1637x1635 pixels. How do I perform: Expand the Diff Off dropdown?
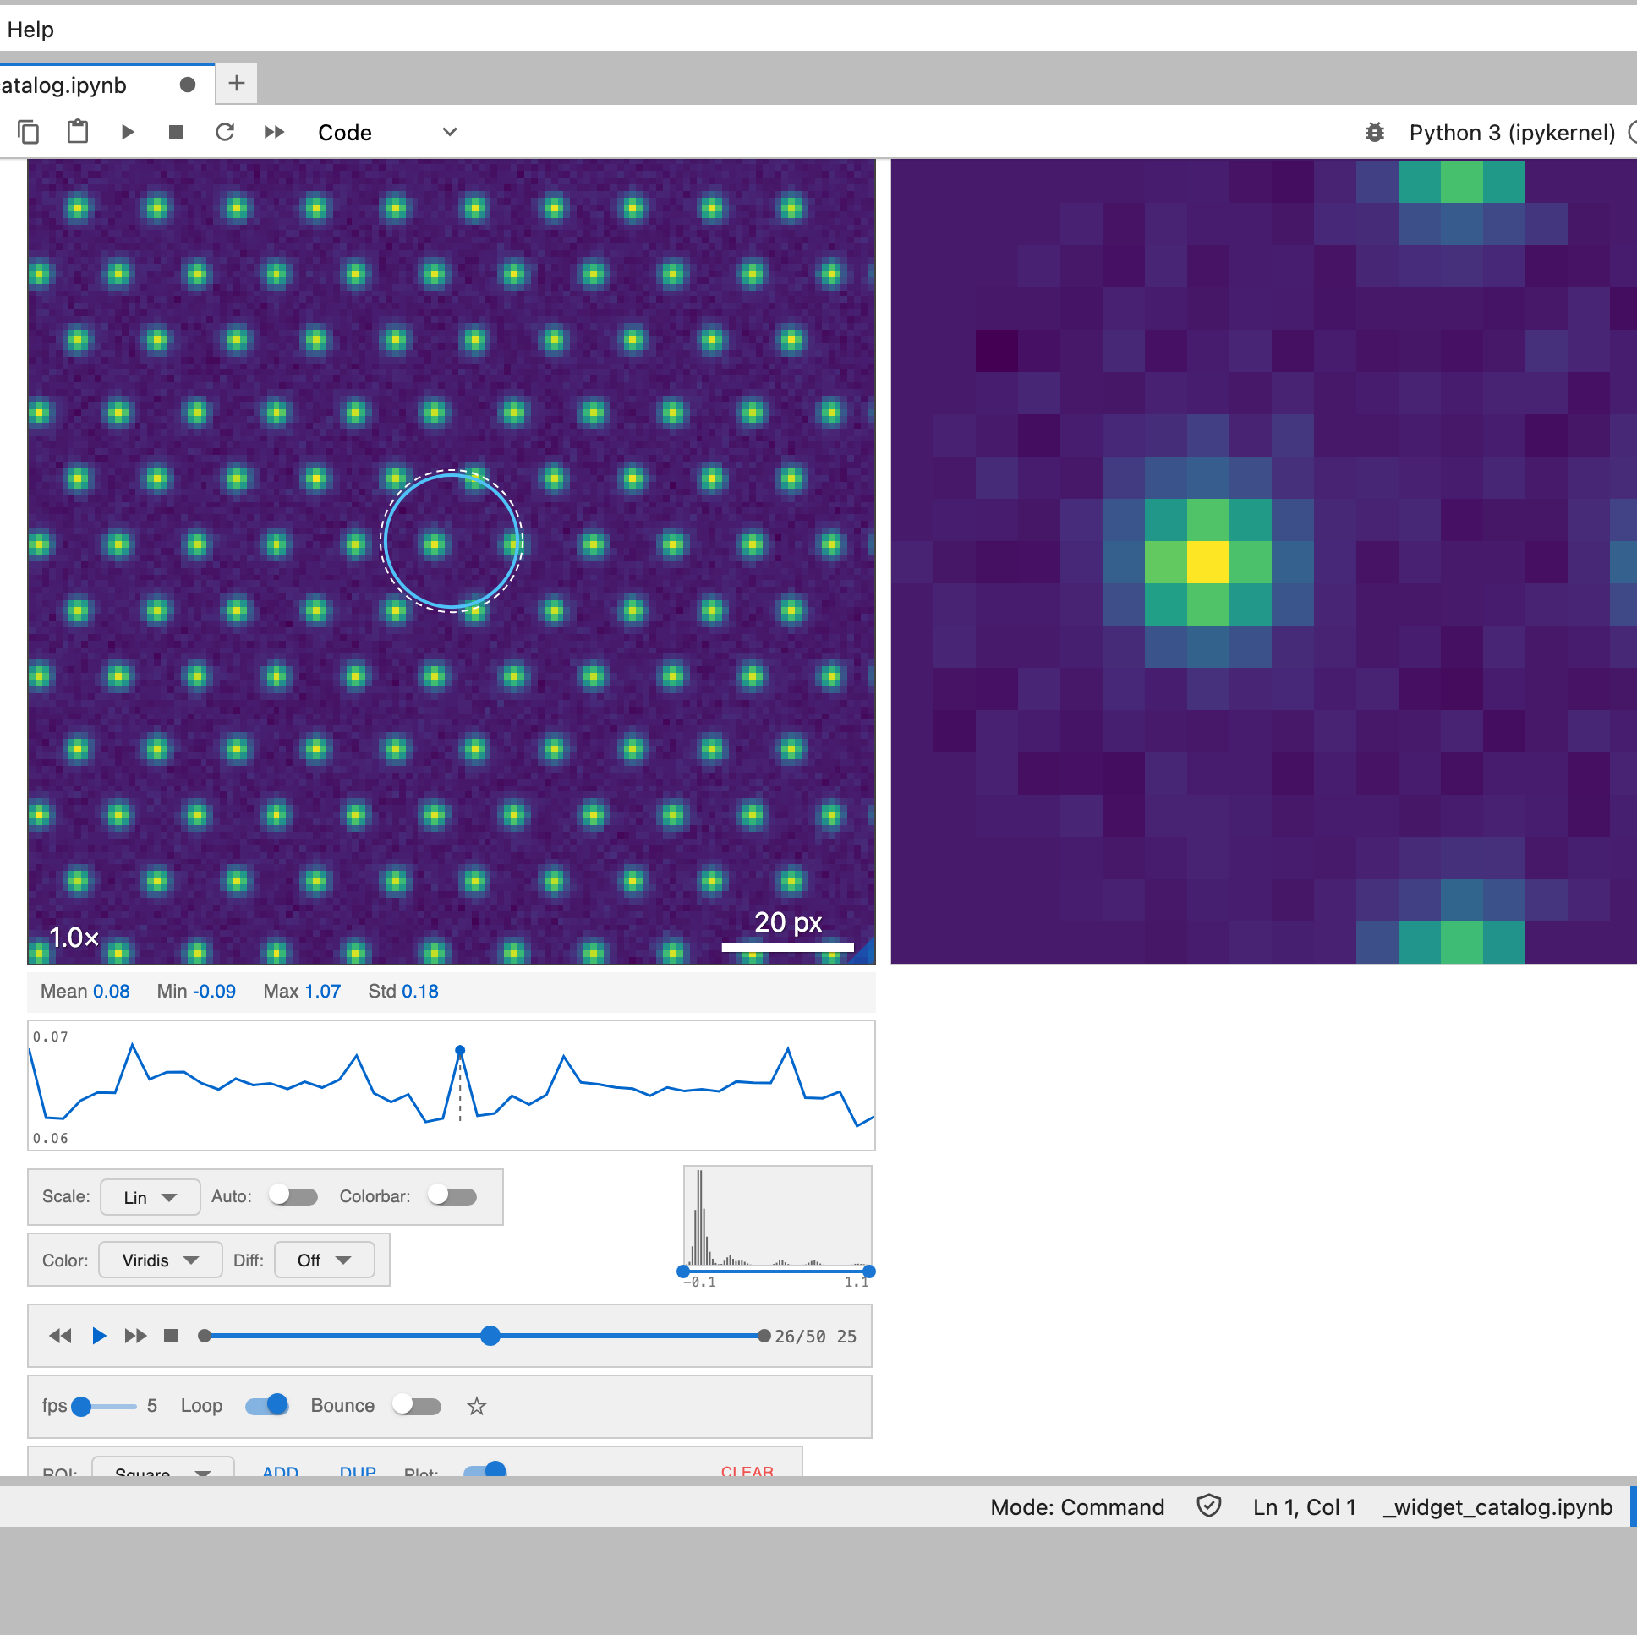click(324, 1260)
